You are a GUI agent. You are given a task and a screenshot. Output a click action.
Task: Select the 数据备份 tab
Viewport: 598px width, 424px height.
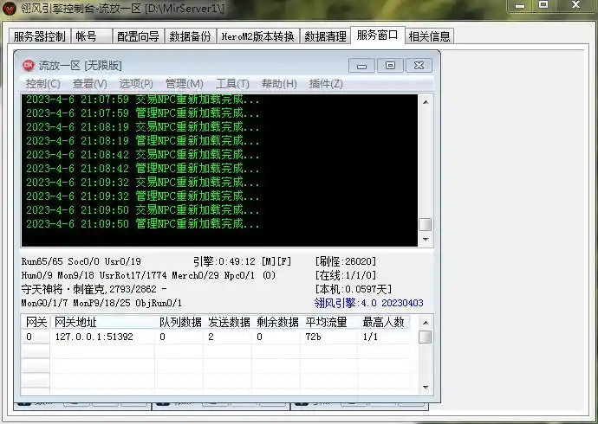tap(191, 36)
